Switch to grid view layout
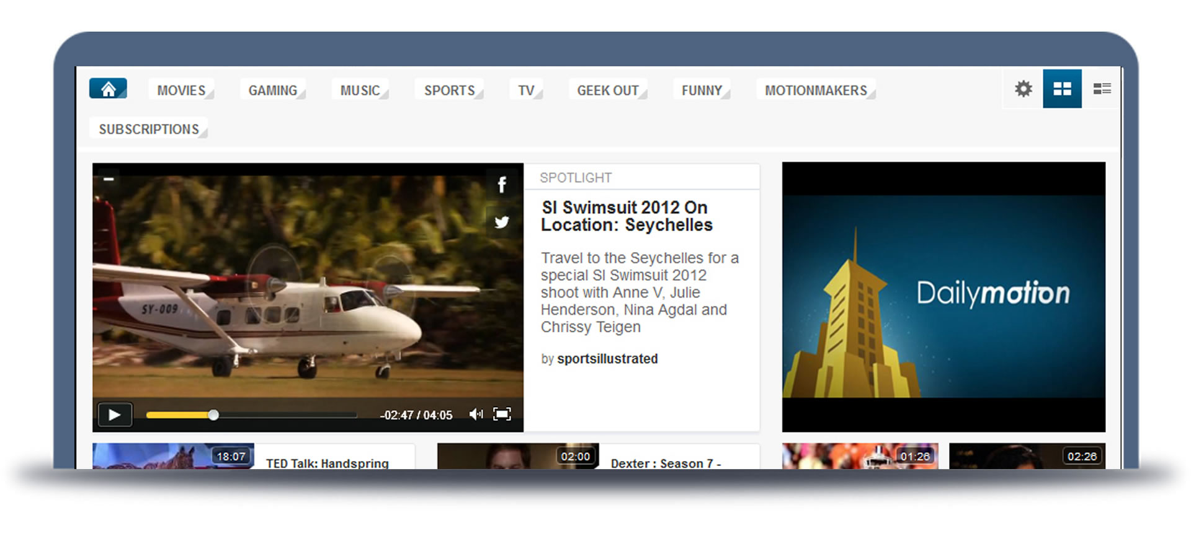The image size is (1191, 536). 1062,89
